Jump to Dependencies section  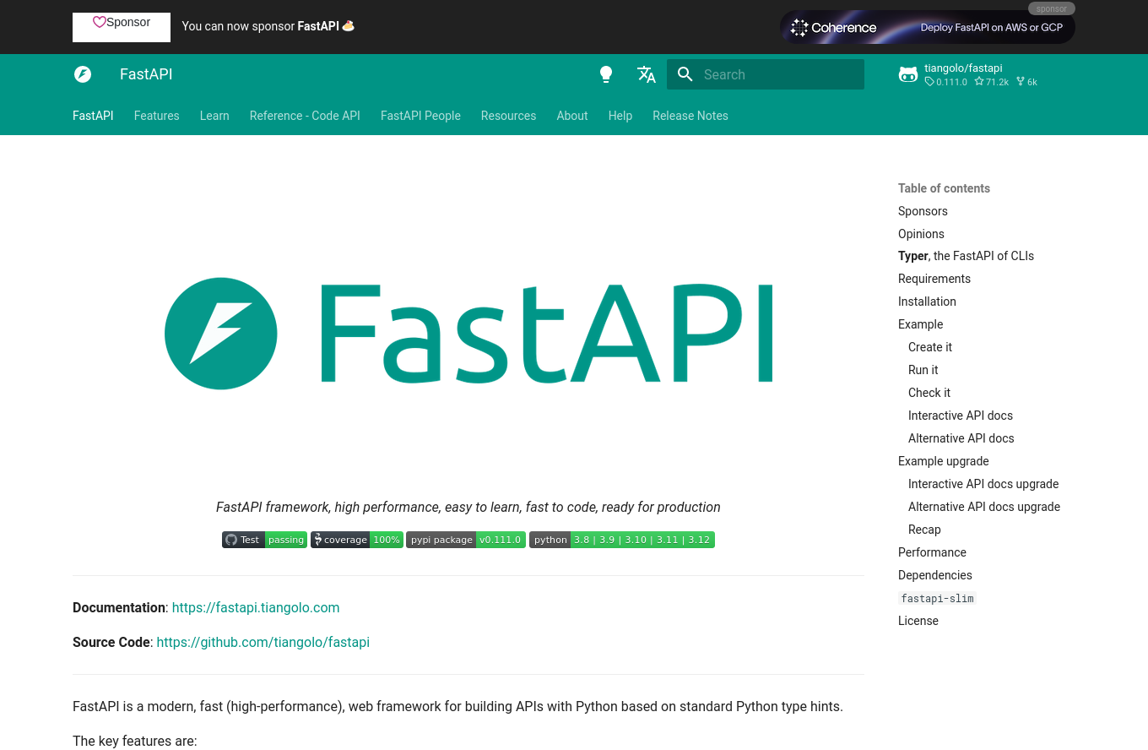point(935,575)
